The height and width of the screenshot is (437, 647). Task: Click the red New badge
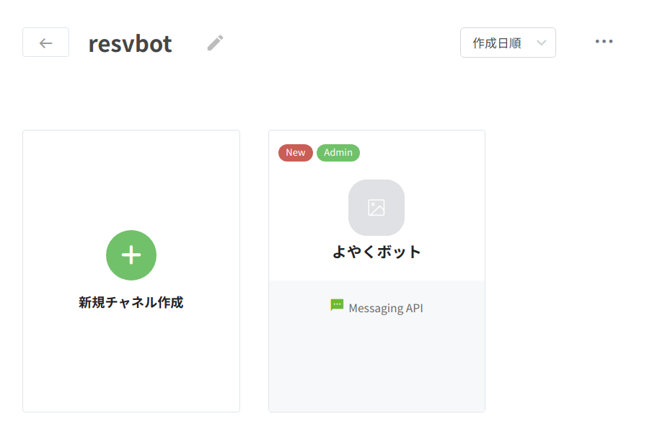pyautogui.click(x=296, y=152)
